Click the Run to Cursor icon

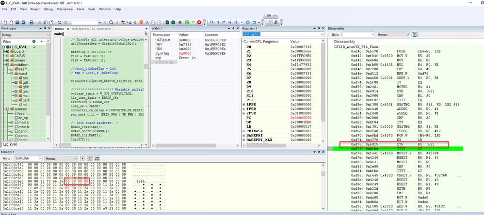pyautogui.click(x=236, y=22)
